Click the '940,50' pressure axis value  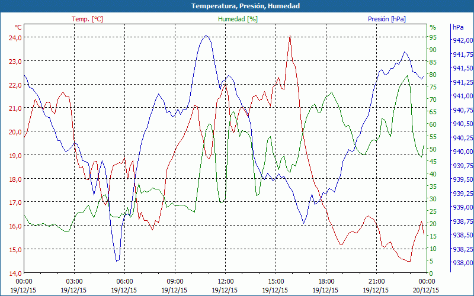[x=463, y=124]
